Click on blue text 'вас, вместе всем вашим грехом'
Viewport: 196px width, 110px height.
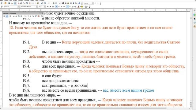pyautogui.click(x=129, y=90)
